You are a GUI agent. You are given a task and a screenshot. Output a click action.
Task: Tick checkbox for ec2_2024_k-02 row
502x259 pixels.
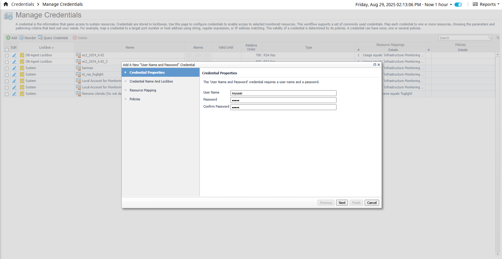7,56
